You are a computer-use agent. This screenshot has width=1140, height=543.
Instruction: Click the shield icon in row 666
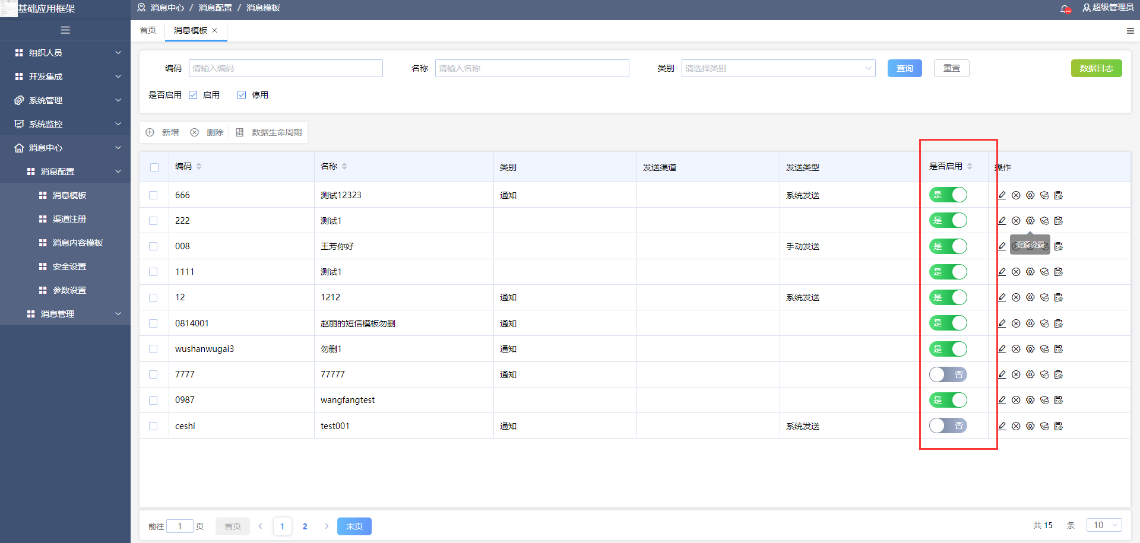pos(1044,195)
